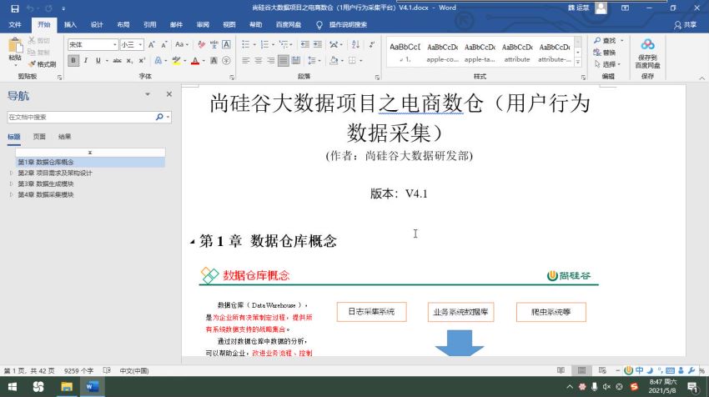Toggle bold formatting
Screen dimensions: 709x397
point(73,60)
